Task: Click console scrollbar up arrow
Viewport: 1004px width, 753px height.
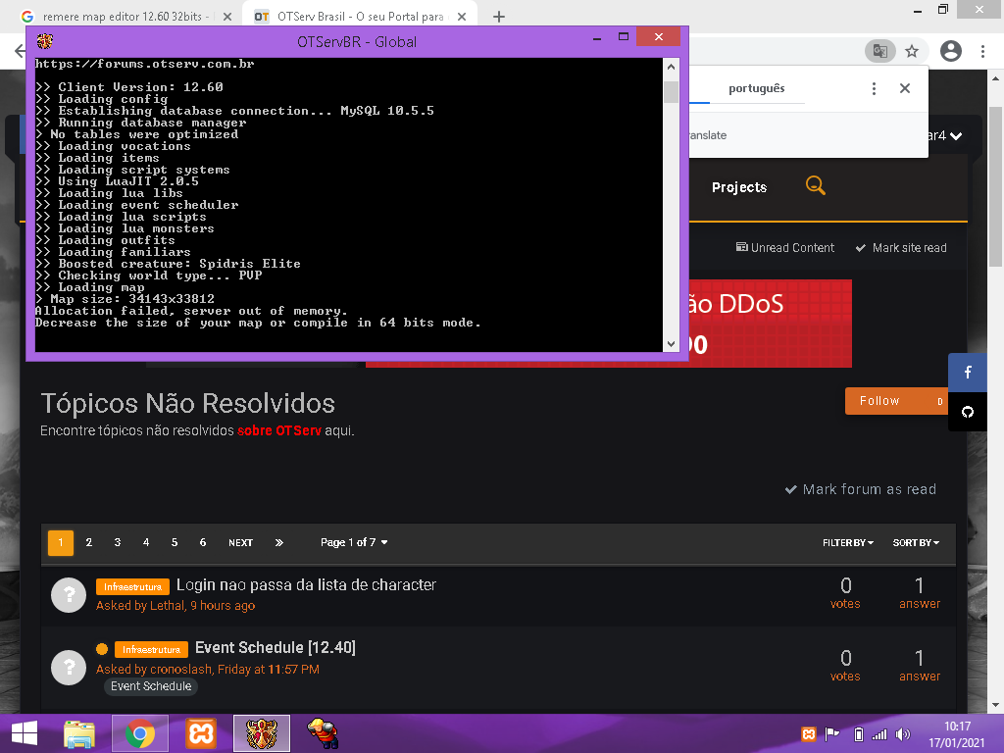Action: [671, 67]
